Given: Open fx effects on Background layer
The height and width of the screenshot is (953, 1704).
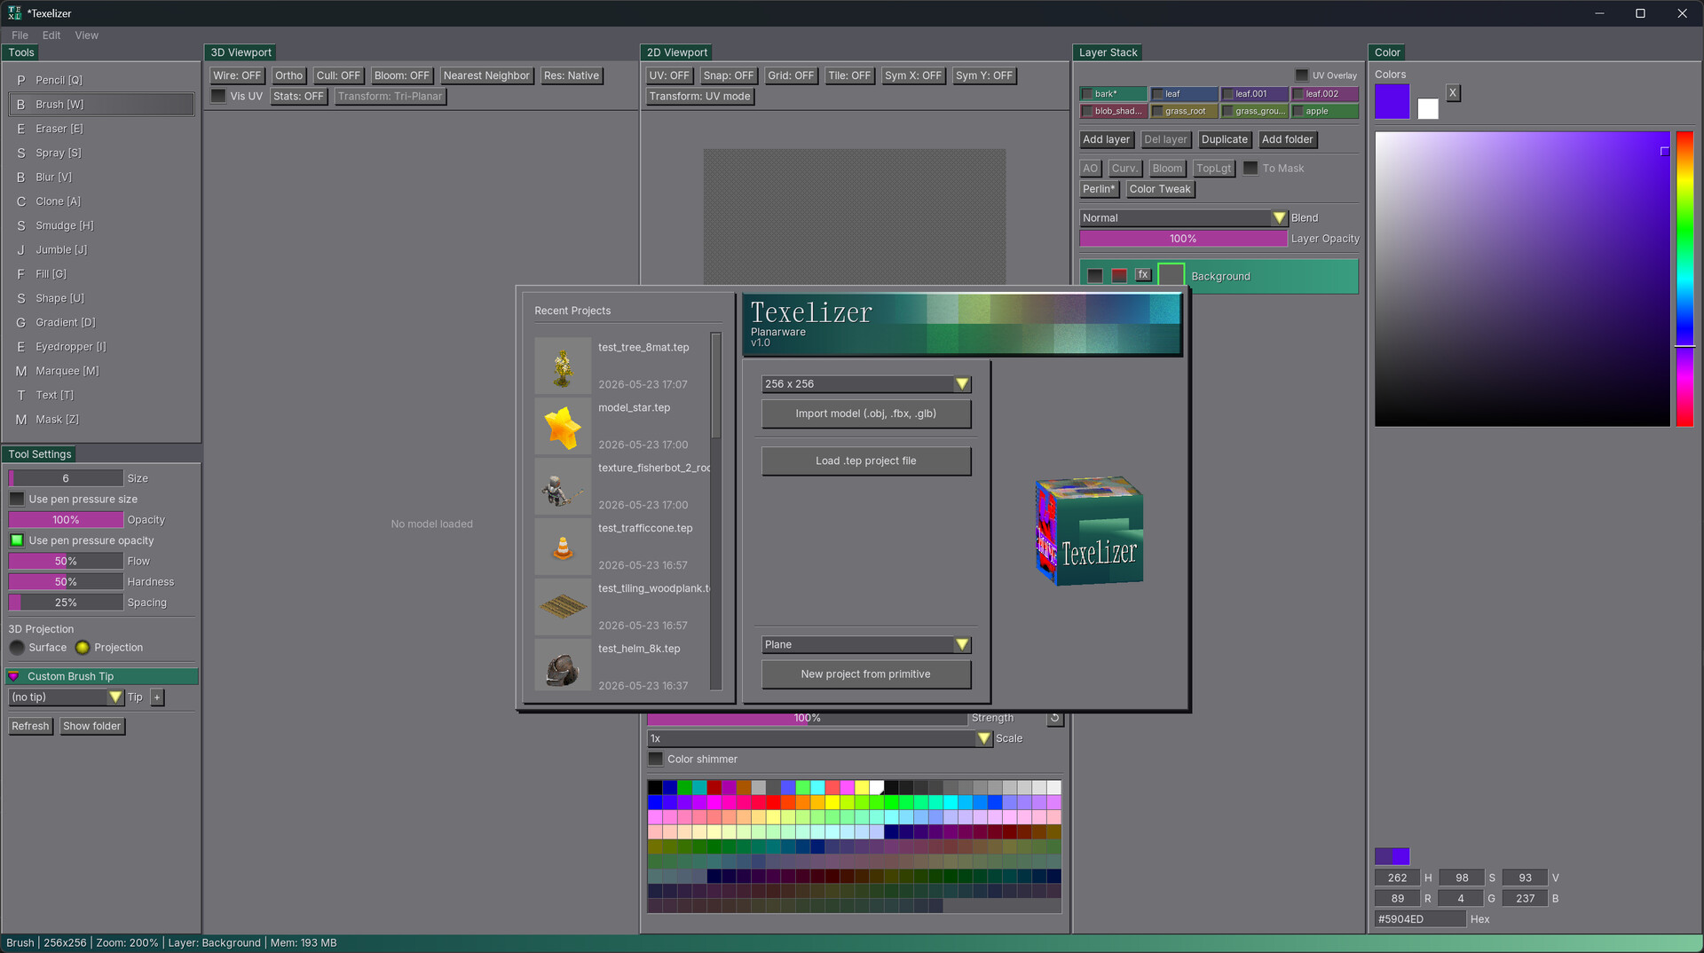Looking at the screenshot, I should point(1143,275).
